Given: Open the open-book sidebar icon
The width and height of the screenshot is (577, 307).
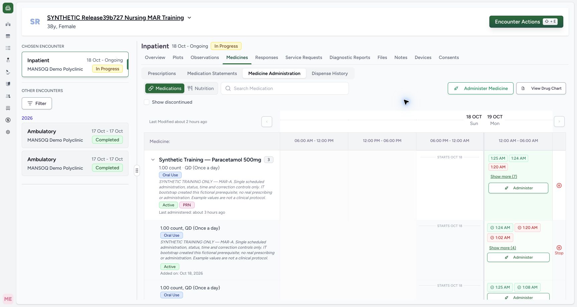Looking at the screenshot, I should point(8,84).
